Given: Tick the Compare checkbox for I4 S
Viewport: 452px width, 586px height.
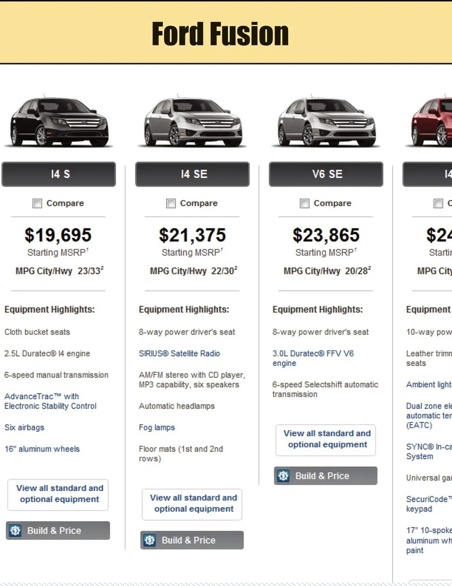Looking at the screenshot, I should point(37,203).
